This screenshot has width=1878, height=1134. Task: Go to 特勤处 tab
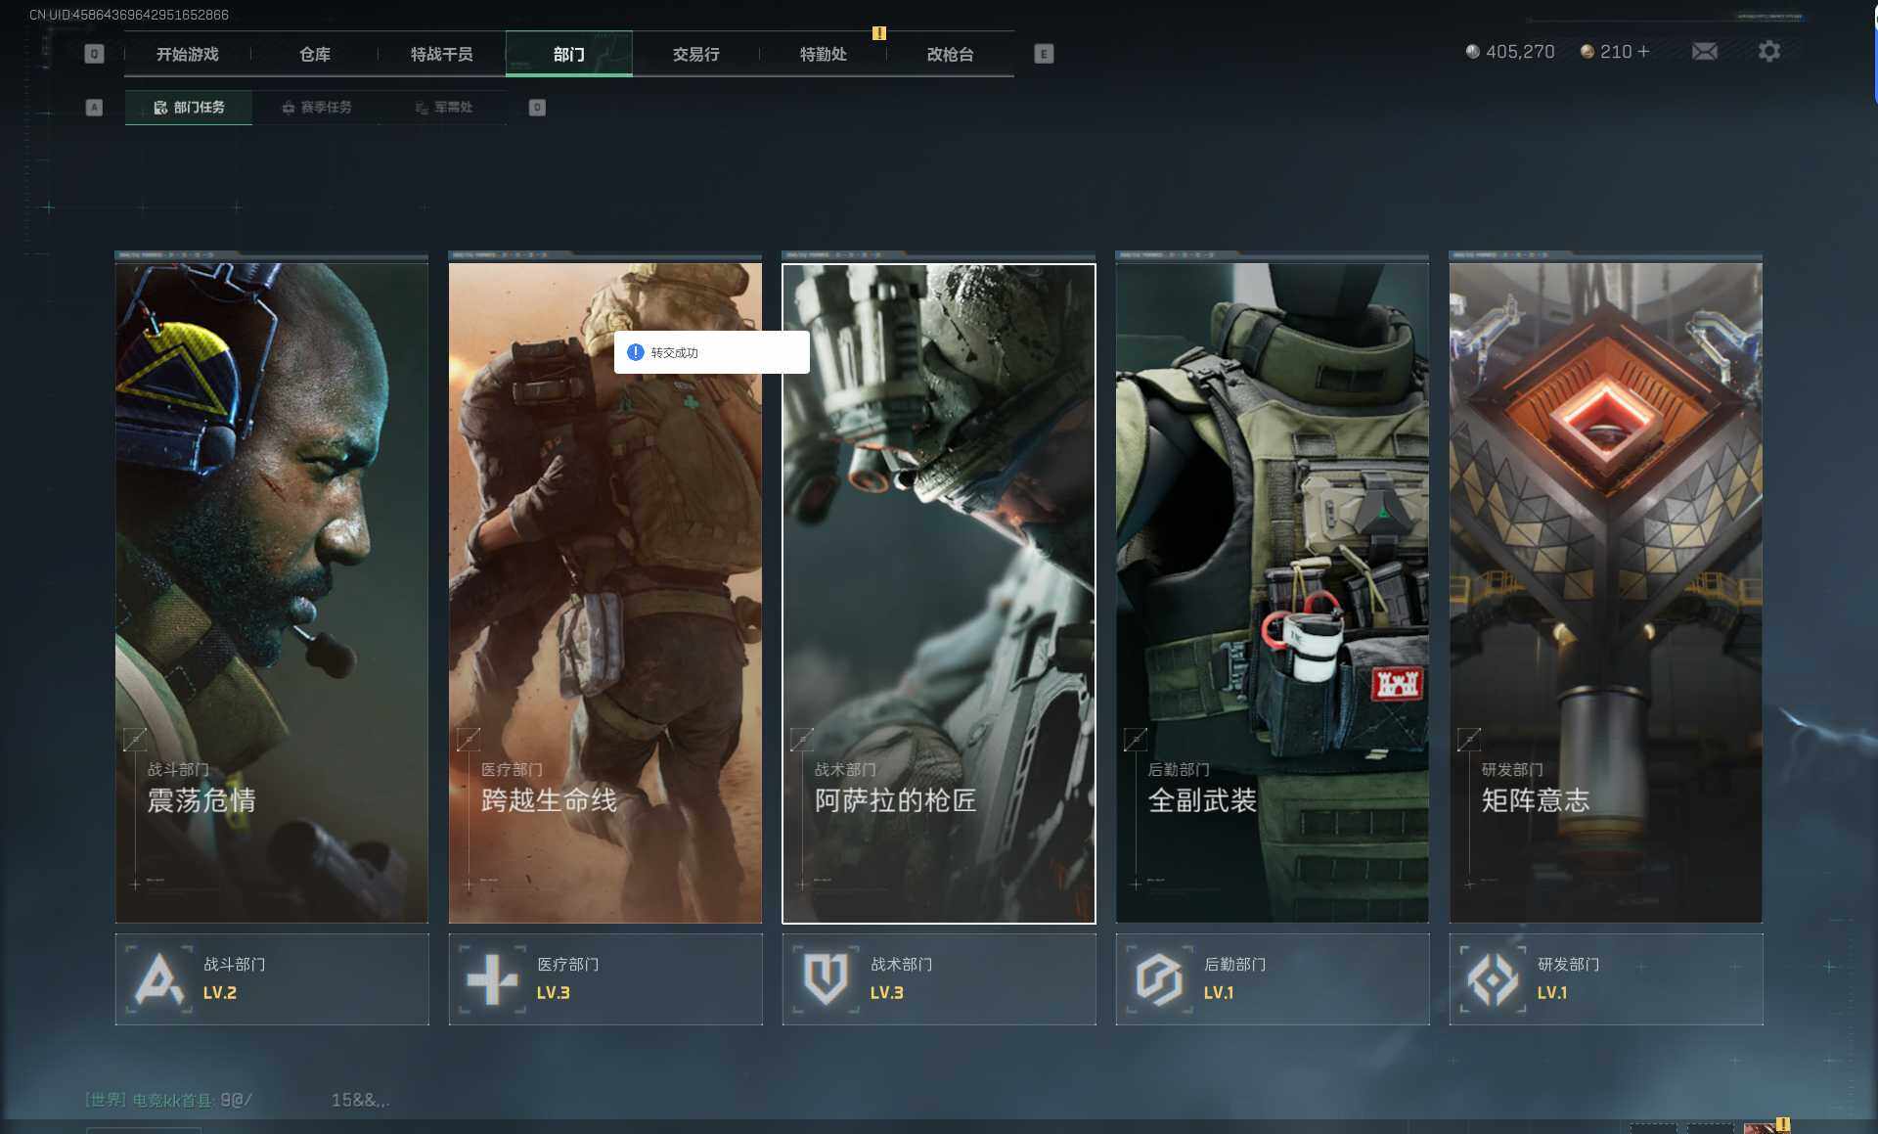coord(823,54)
